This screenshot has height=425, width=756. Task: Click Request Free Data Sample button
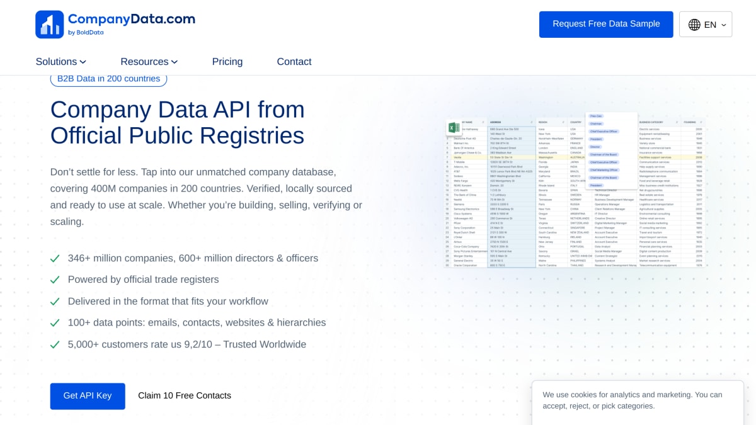tap(606, 24)
